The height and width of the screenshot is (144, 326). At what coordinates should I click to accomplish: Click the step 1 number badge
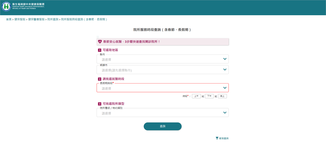[99, 50]
